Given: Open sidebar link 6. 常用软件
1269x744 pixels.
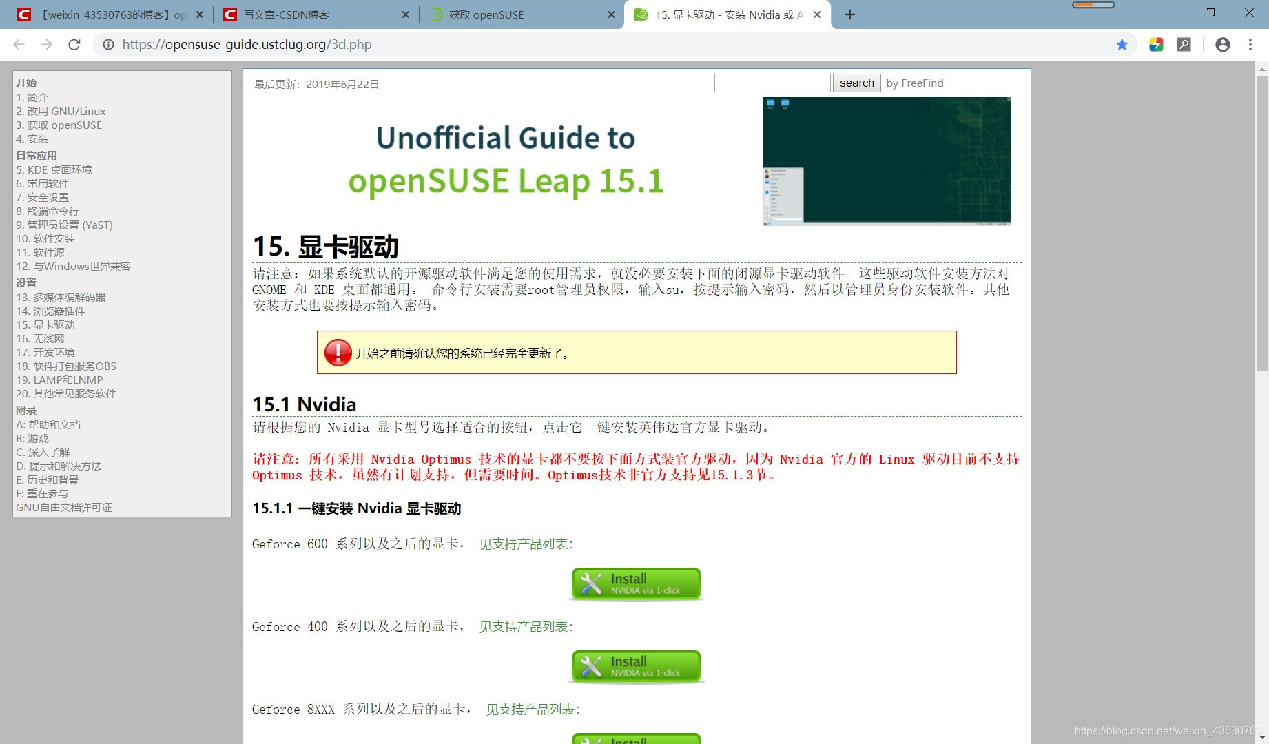Looking at the screenshot, I should pos(43,184).
